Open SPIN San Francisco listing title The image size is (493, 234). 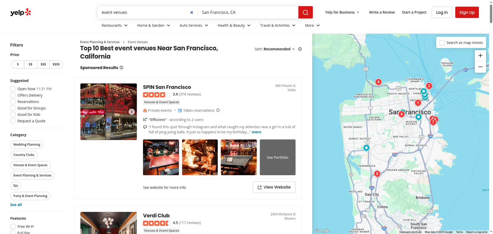click(167, 87)
